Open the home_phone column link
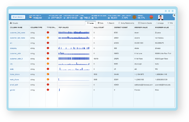 15,74
